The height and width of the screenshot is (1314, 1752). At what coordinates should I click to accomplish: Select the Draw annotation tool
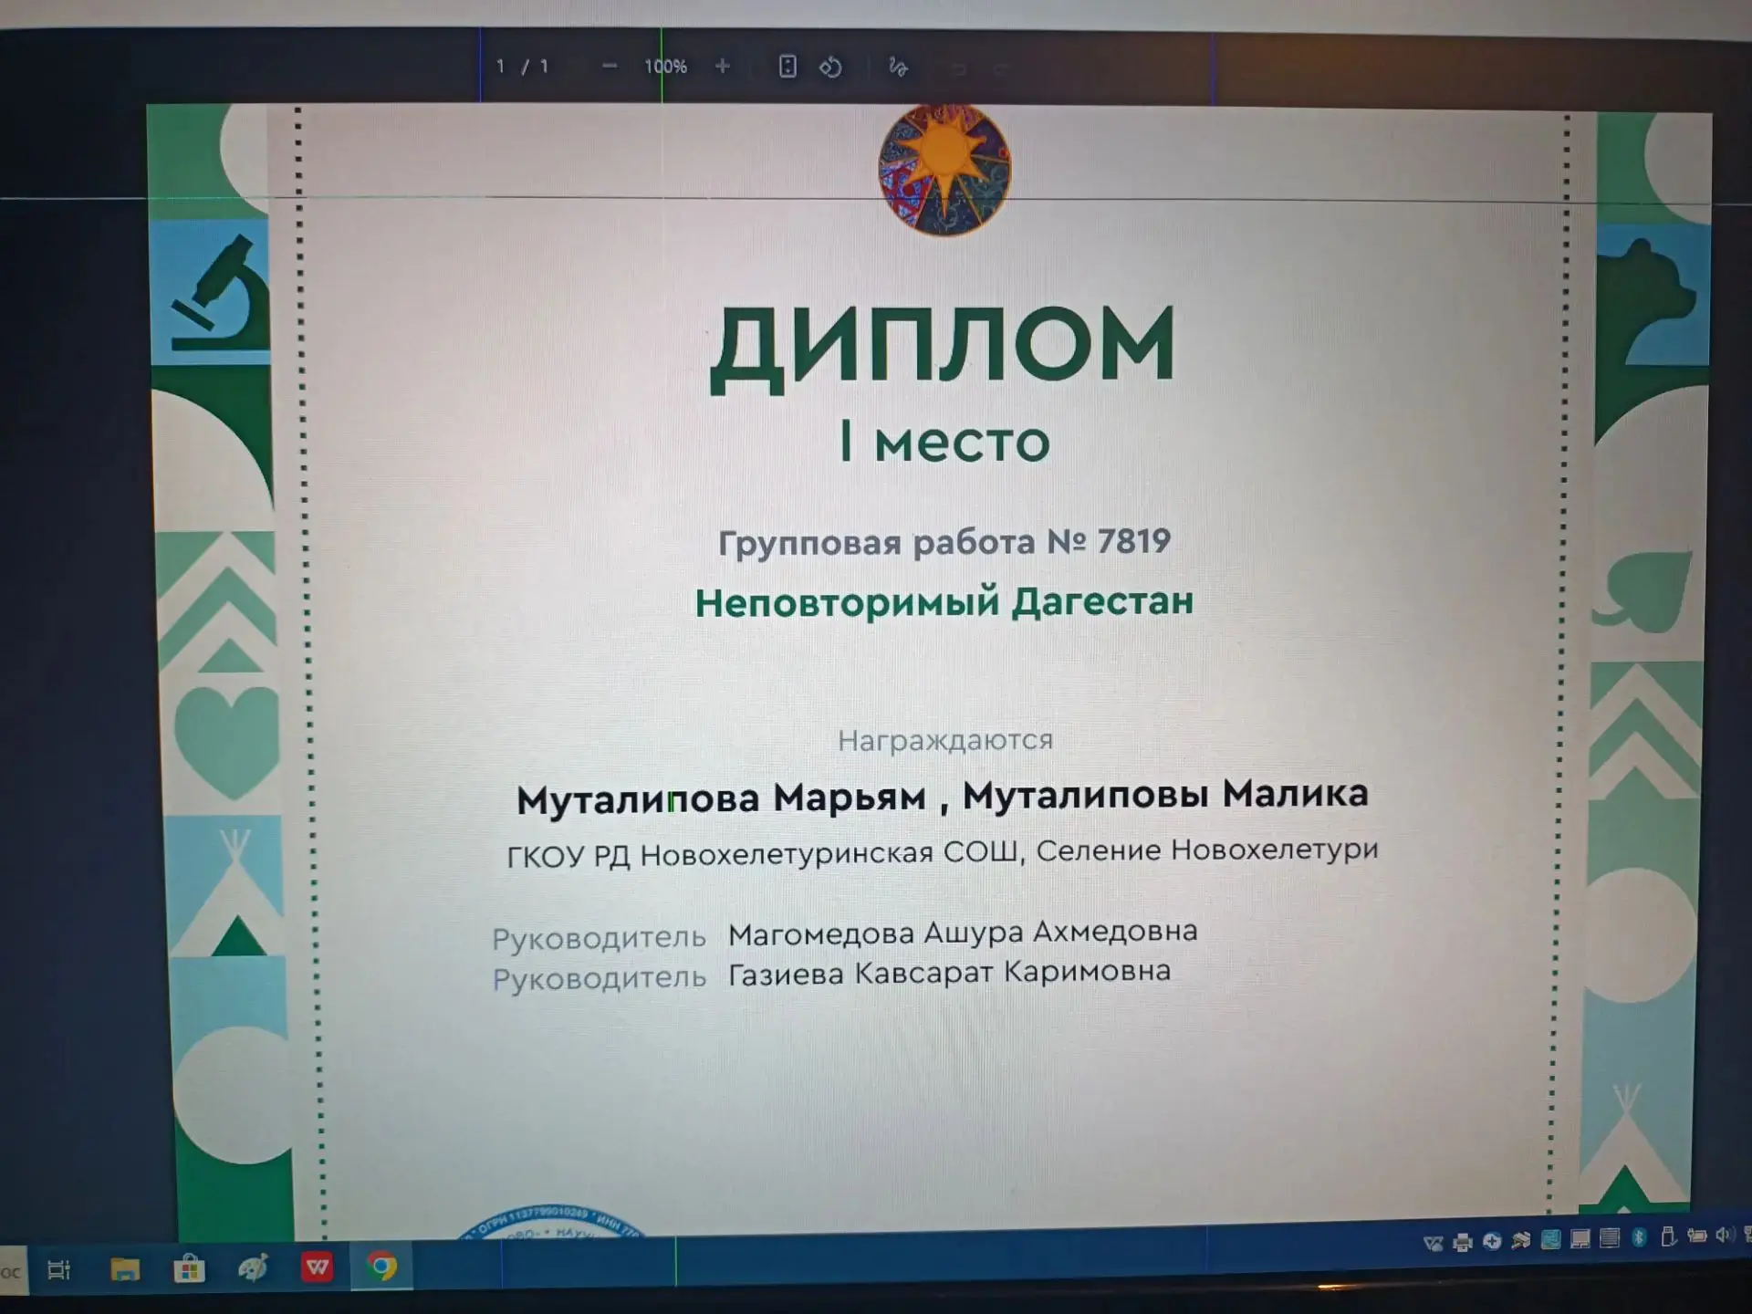tap(898, 67)
